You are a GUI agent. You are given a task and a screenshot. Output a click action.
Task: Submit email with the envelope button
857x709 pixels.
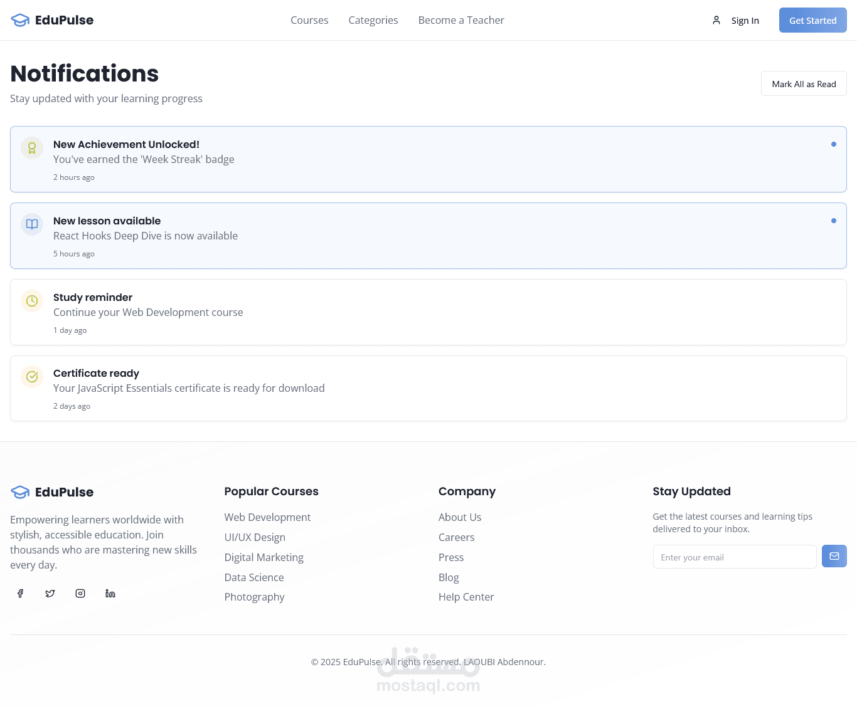(834, 556)
